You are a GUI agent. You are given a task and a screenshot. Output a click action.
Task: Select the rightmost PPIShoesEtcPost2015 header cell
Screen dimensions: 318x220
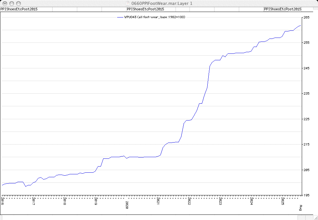pos(283,9)
